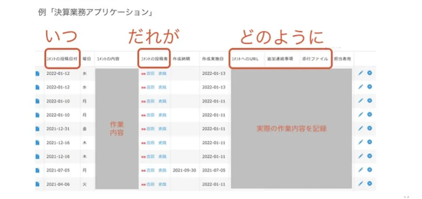This screenshot has height=199, width=422.
Task: Edit the record with 作成納期 2021-09-30 via the pencil
Action: (361, 170)
